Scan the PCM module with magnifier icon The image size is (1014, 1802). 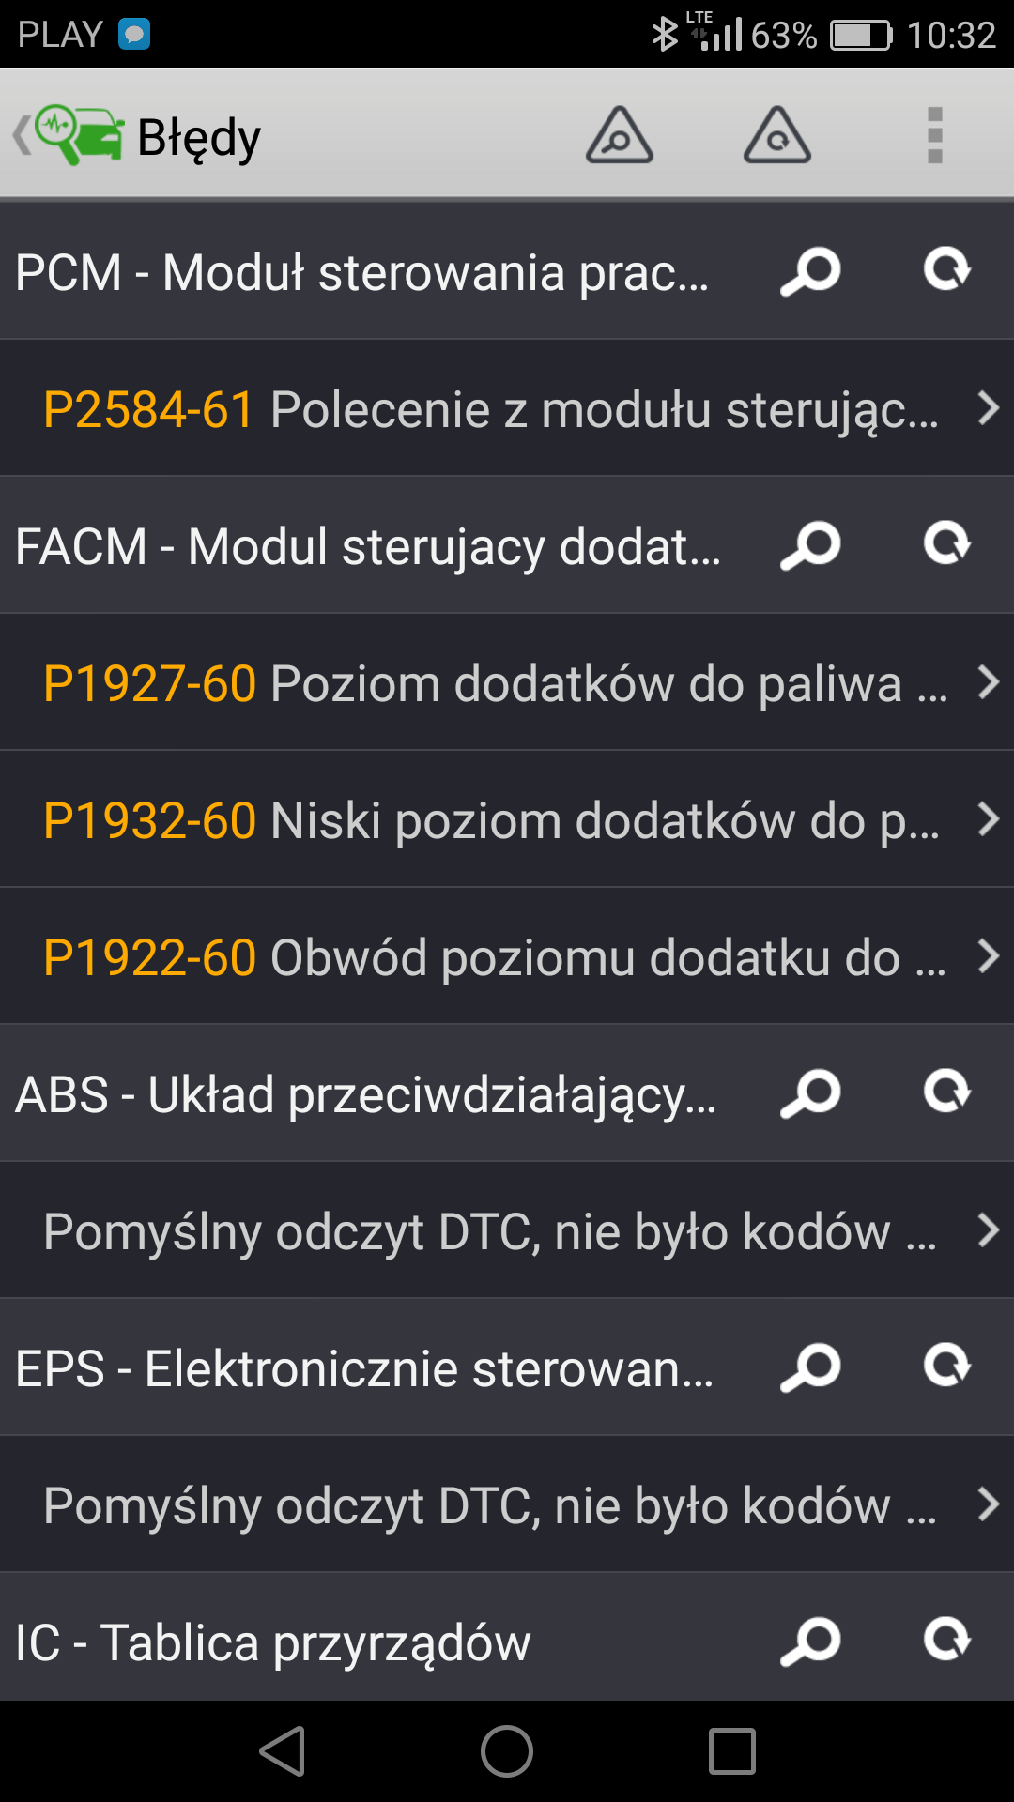[x=810, y=271]
